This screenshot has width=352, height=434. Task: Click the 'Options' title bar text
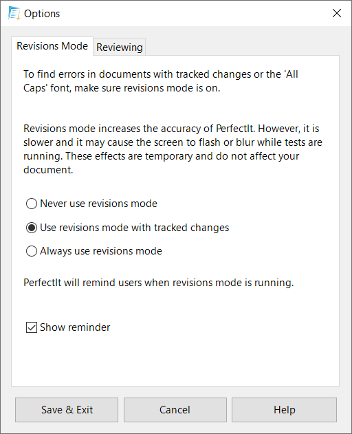click(42, 14)
